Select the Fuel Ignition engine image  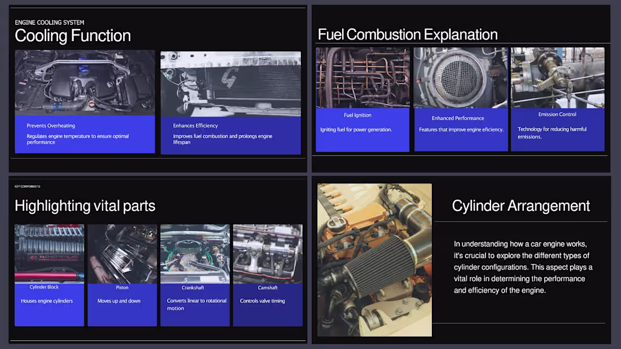click(362, 77)
